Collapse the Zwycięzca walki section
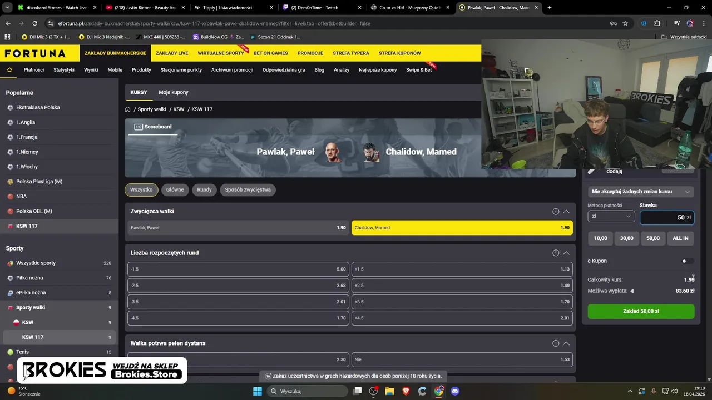This screenshot has height=400, width=712. 566,212
